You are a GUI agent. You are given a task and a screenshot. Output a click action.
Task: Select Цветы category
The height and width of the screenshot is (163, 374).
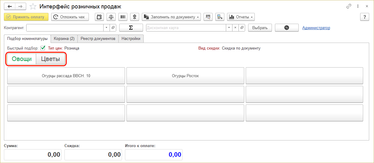(x=51, y=59)
